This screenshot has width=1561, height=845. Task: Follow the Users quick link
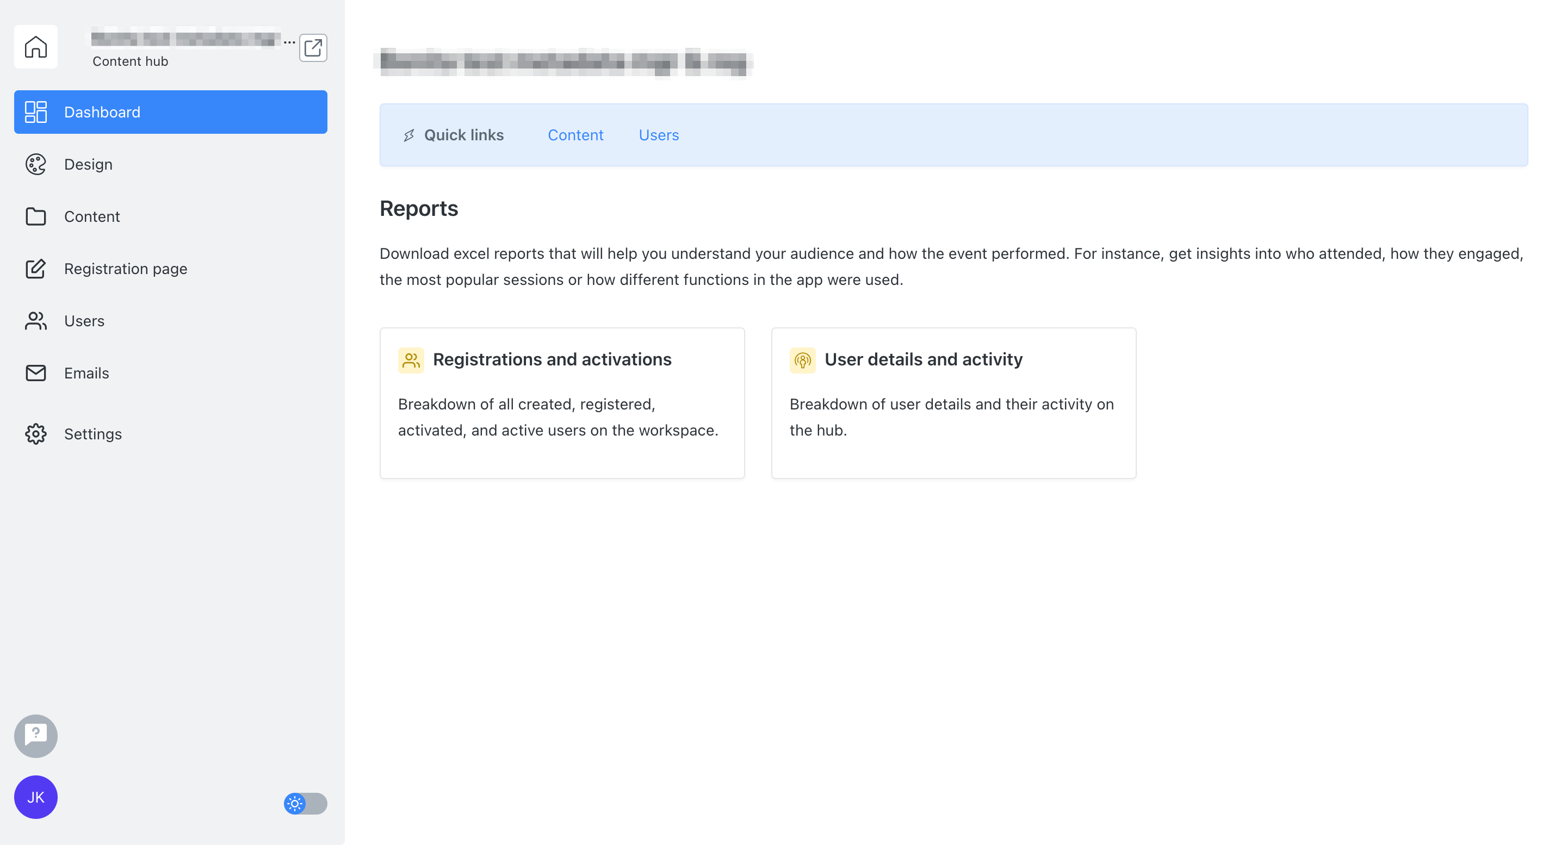coord(659,135)
